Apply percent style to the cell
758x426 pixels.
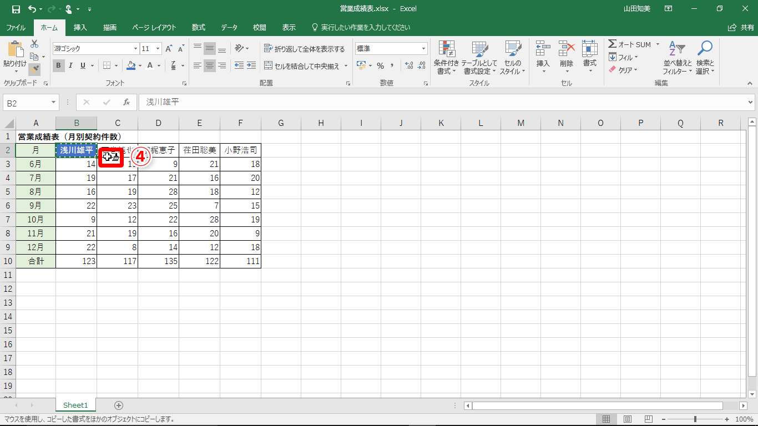(380, 65)
